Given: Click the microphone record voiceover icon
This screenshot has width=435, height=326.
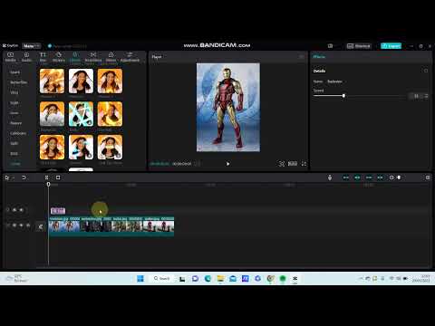Looking at the screenshot, I should 330,177.
